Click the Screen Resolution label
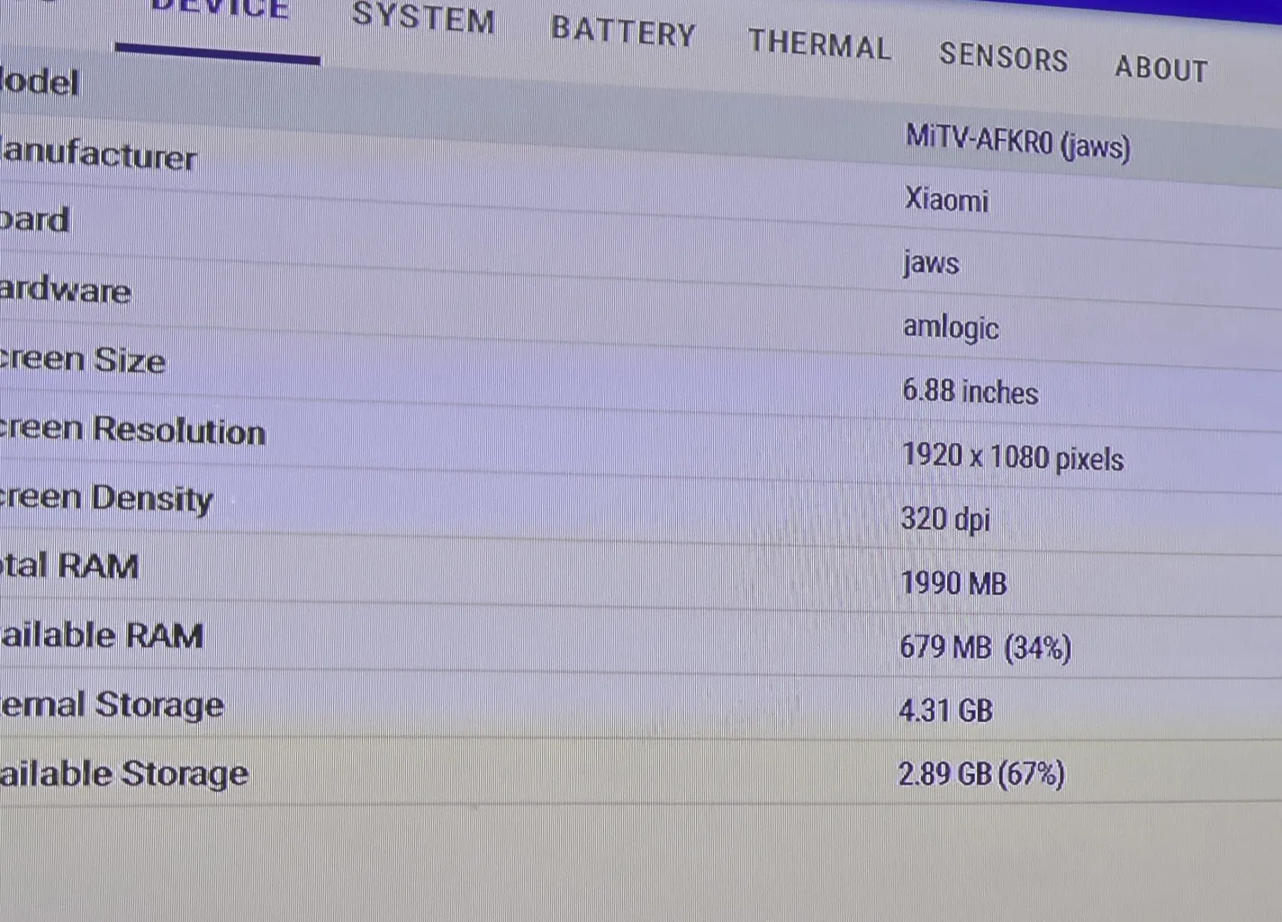Image resolution: width=1282 pixels, height=922 pixels. click(132, 430)
